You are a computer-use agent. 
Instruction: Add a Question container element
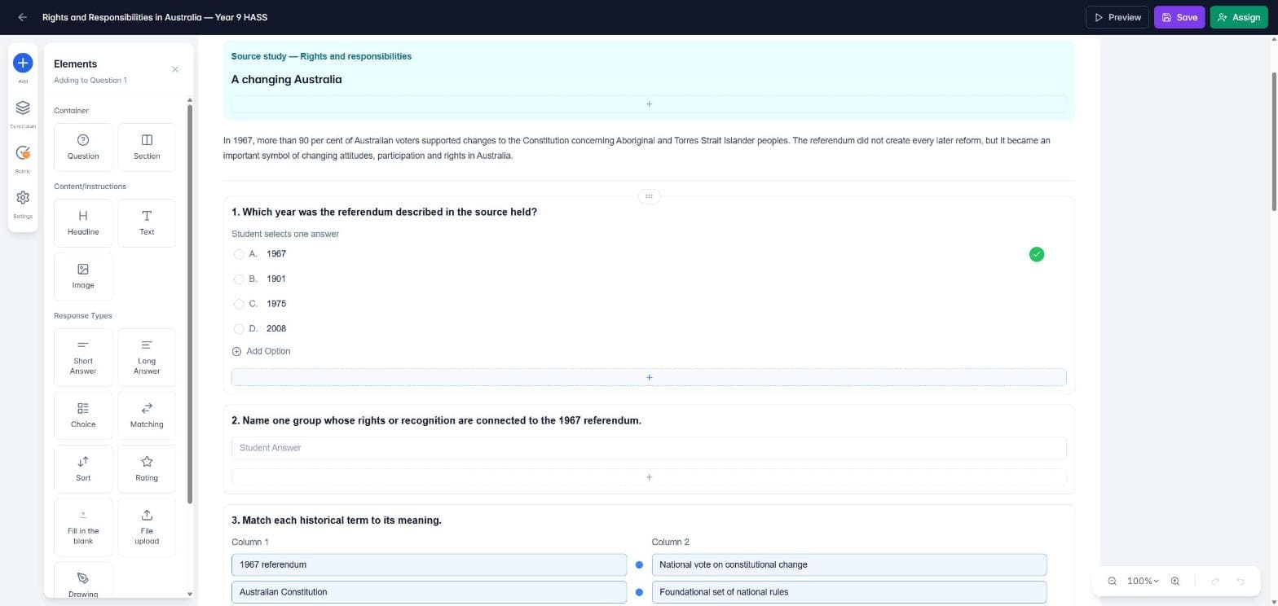click(83, 147)
